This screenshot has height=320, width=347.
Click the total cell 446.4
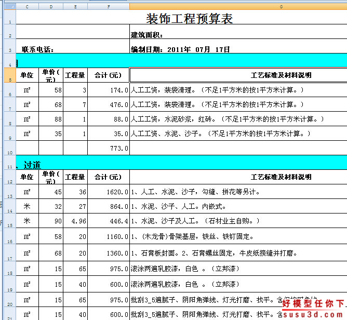click(x=109, y=221)
